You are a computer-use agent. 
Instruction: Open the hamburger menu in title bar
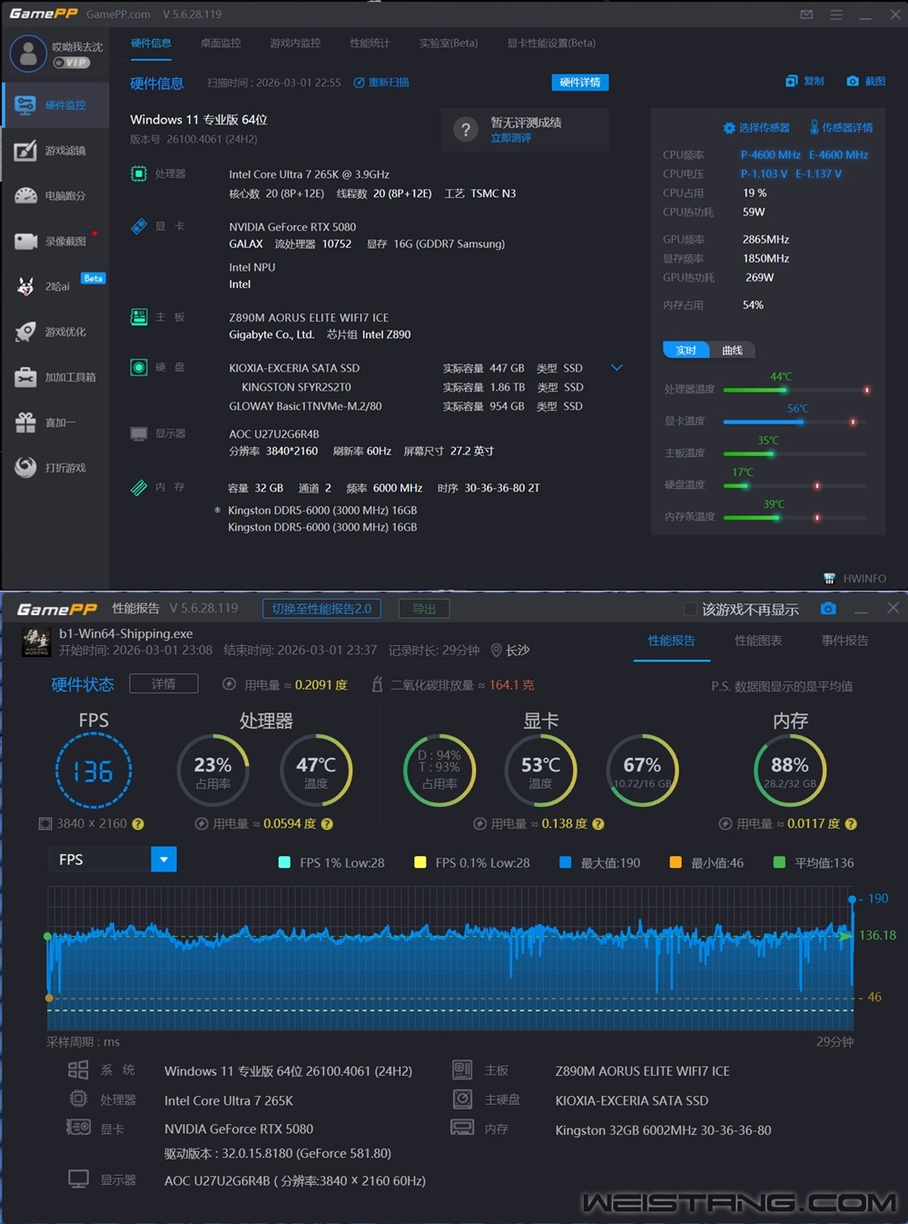point(836,15)
